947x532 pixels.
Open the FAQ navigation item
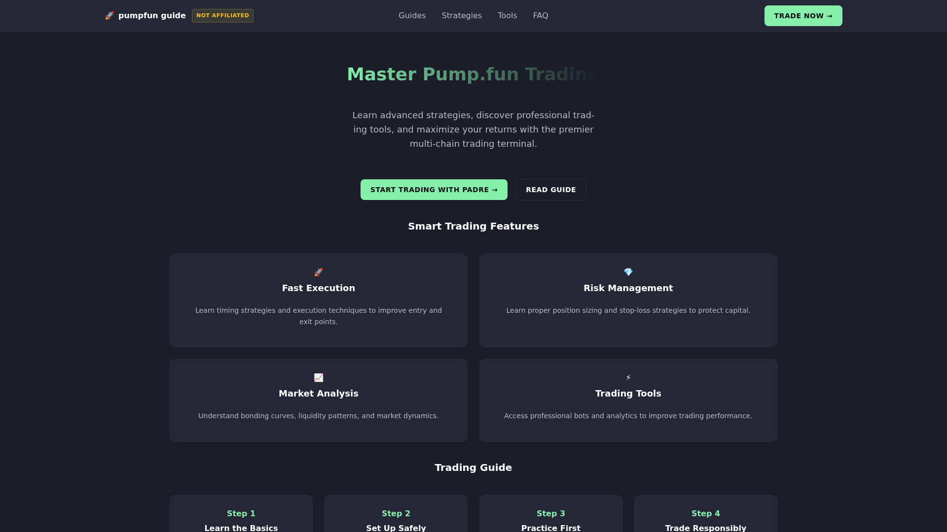coord(541,16)
